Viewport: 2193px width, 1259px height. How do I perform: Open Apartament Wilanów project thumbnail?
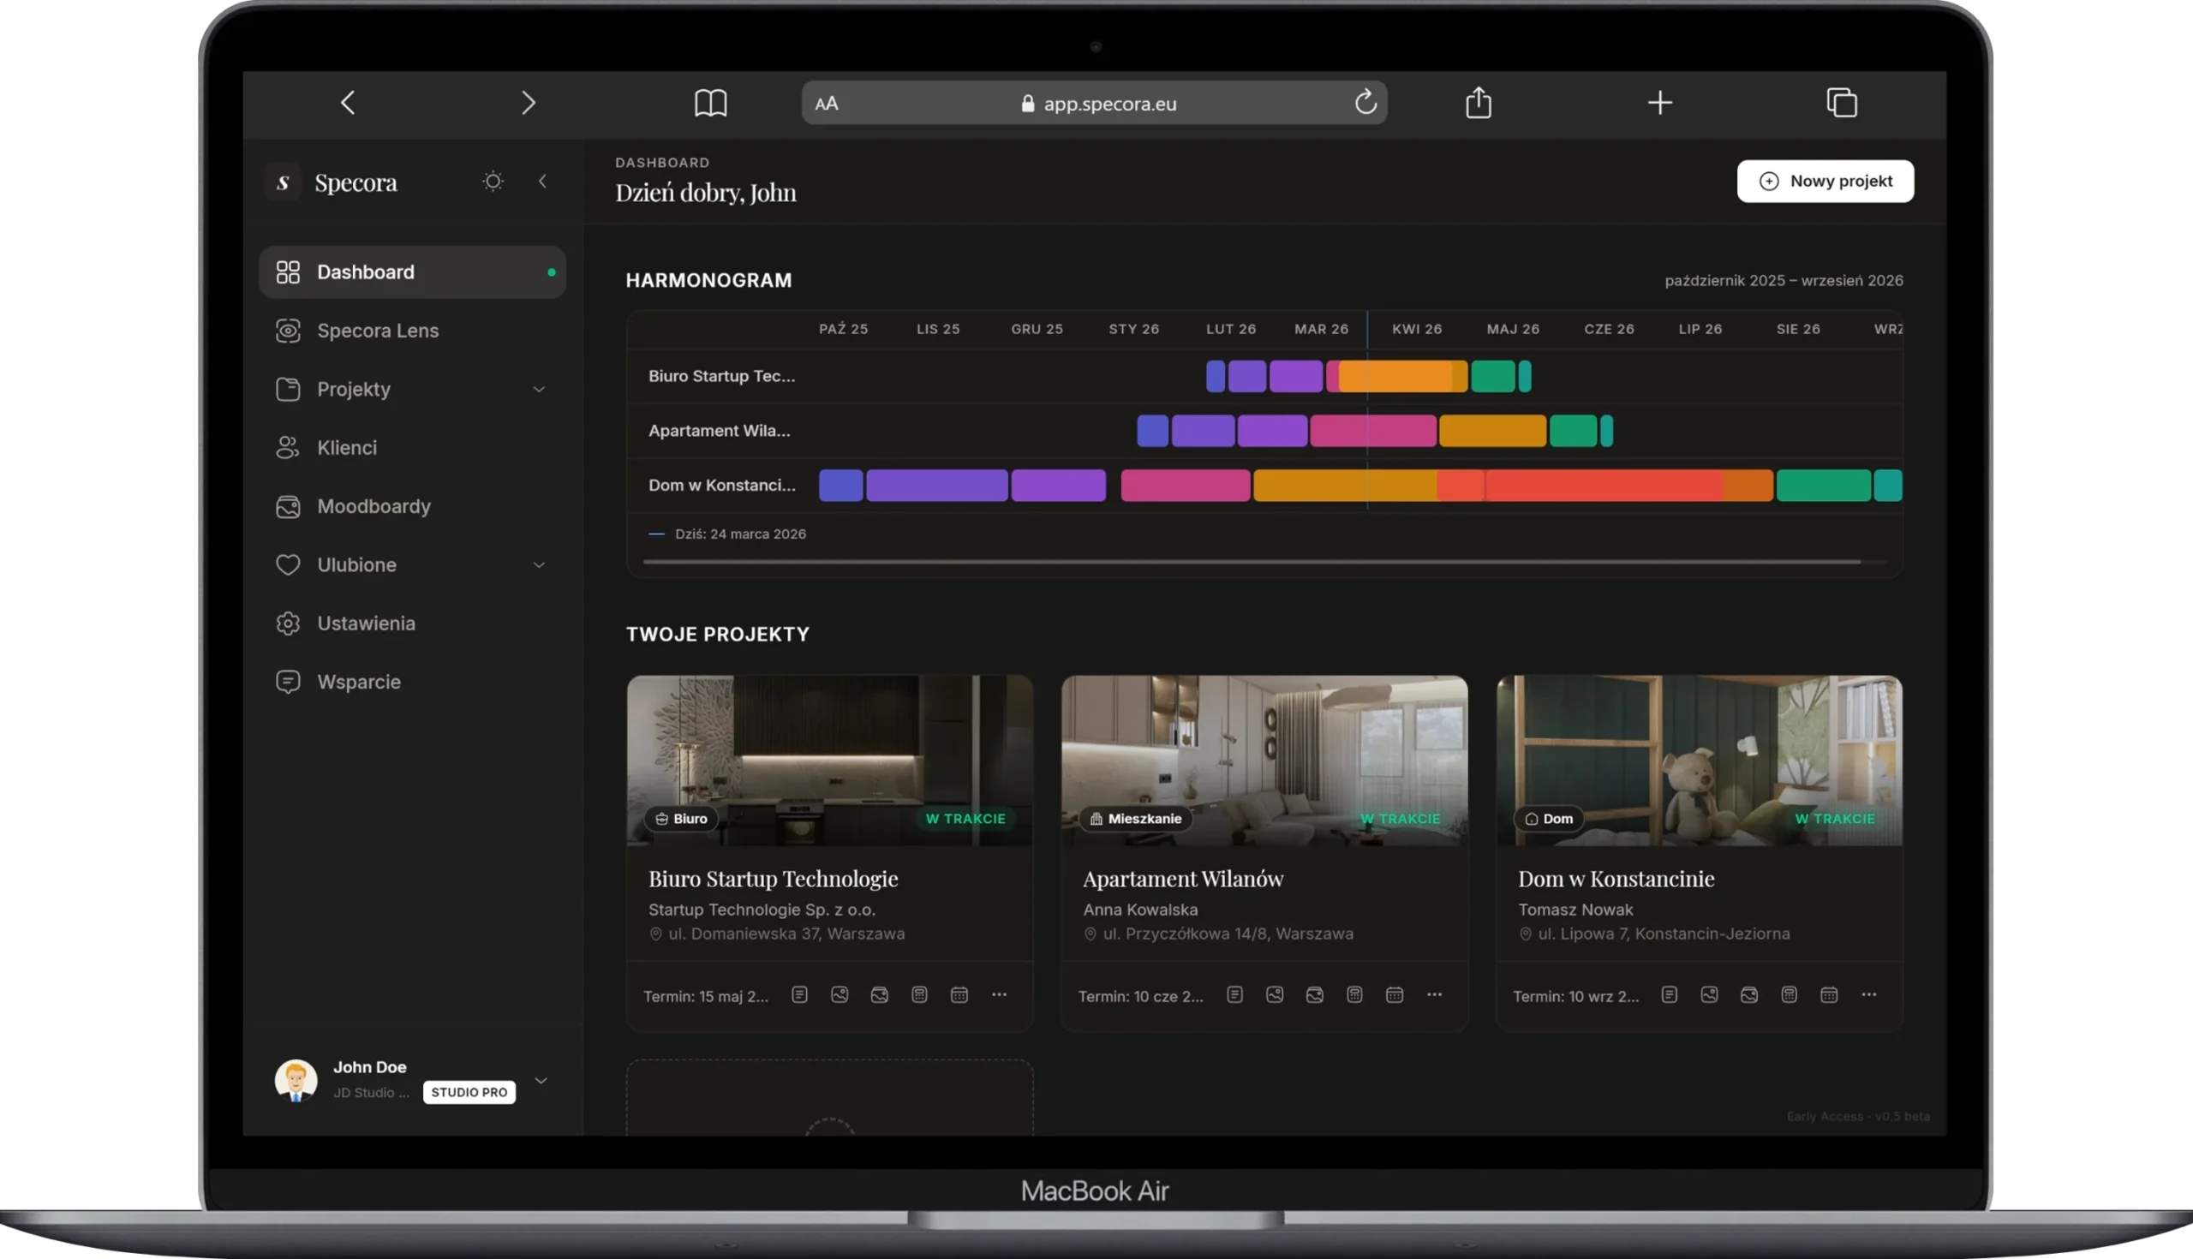coord(1264,761)
